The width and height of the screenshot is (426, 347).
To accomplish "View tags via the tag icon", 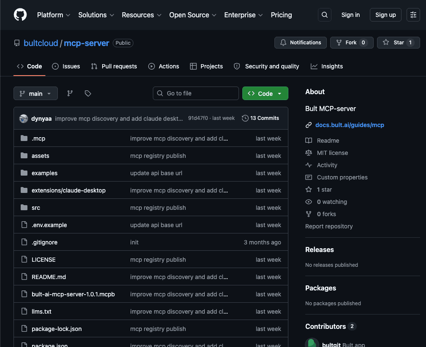I will (88, 93).
